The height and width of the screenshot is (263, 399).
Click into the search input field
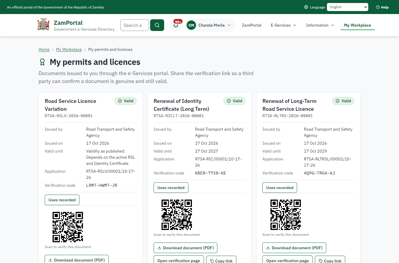135,25
